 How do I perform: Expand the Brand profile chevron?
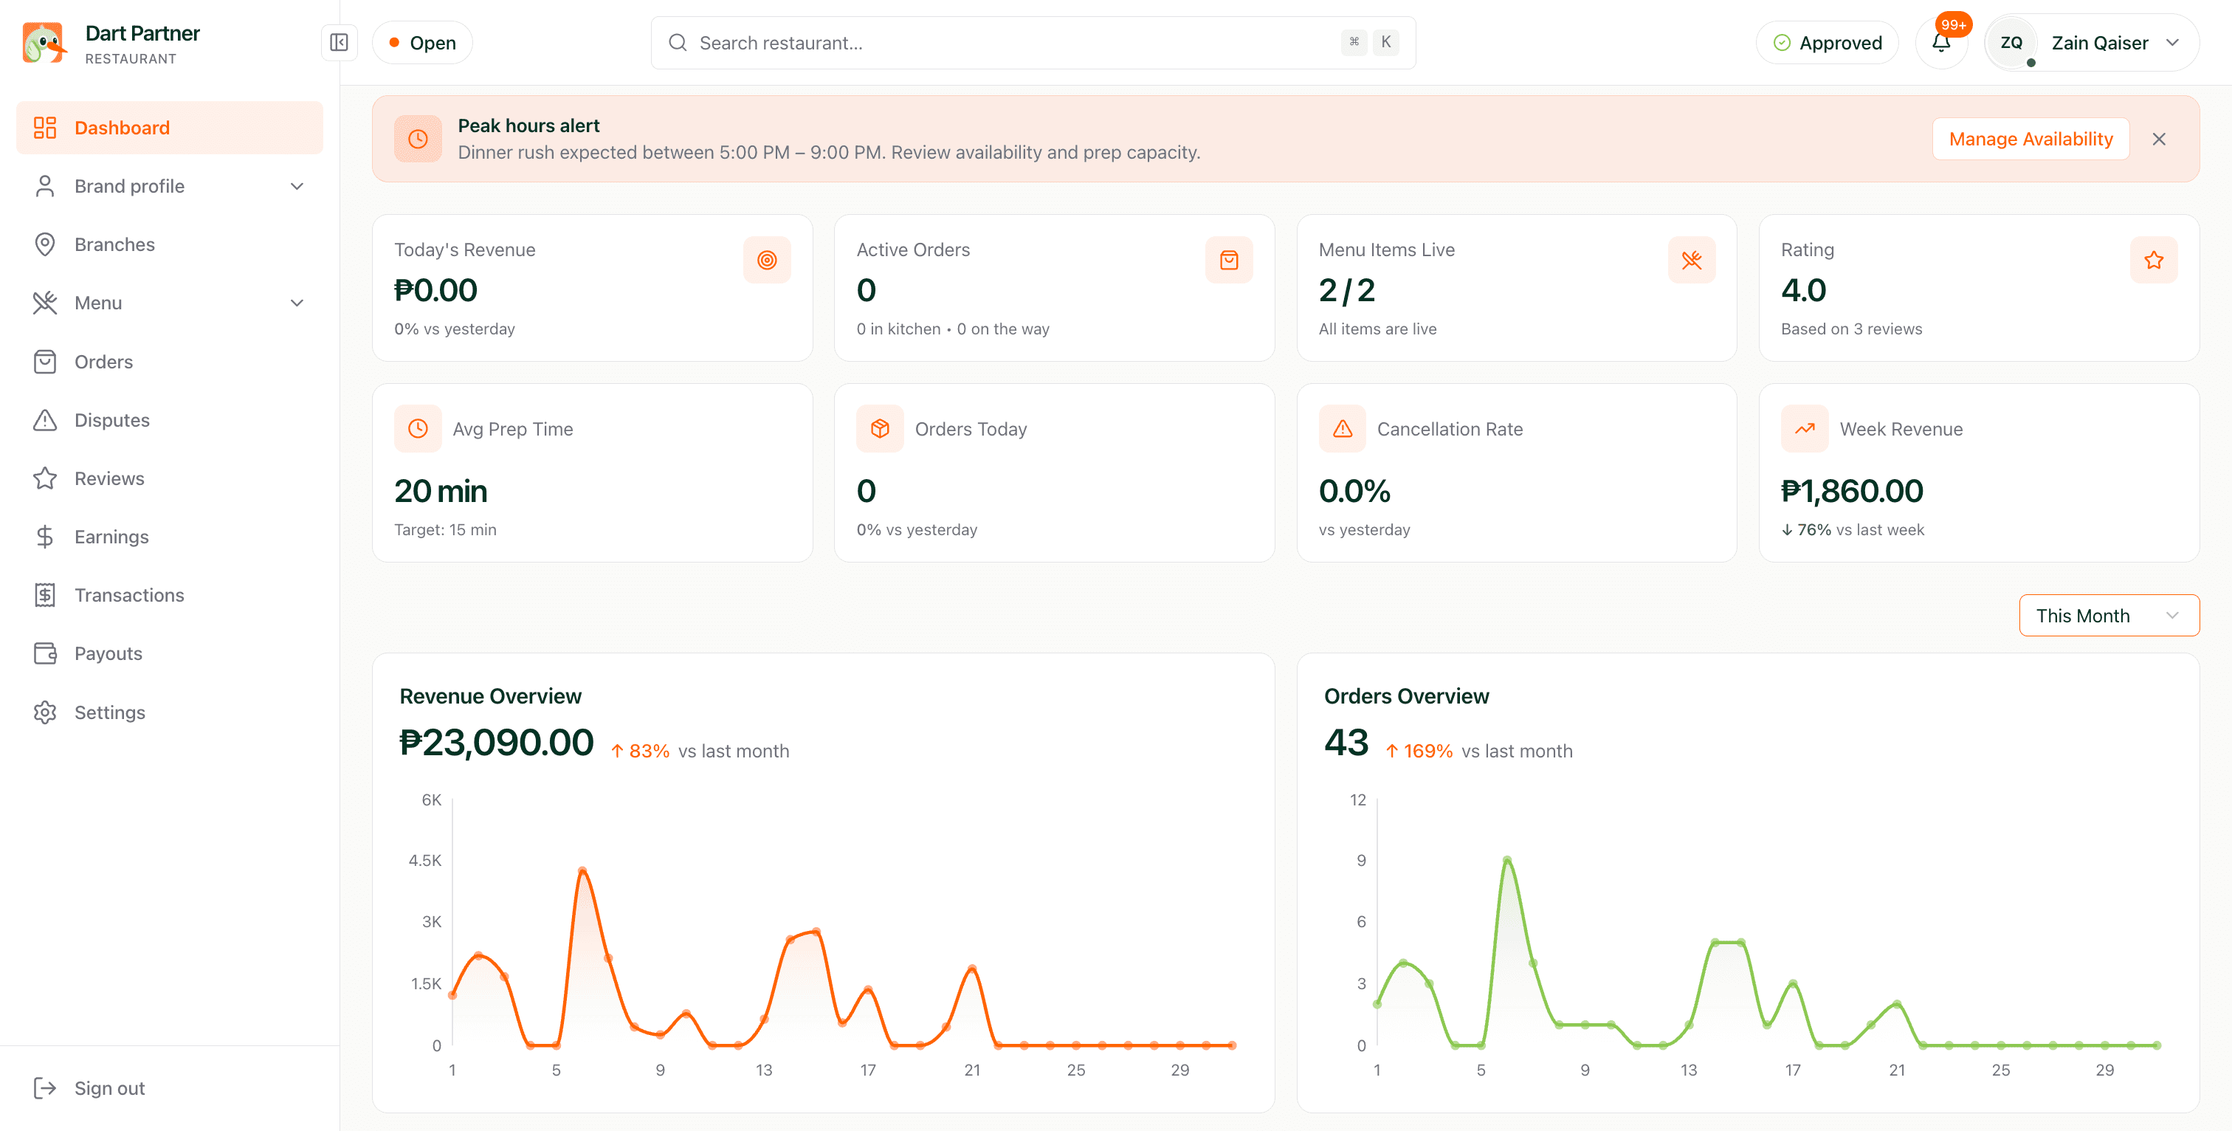tap(297, 185)
